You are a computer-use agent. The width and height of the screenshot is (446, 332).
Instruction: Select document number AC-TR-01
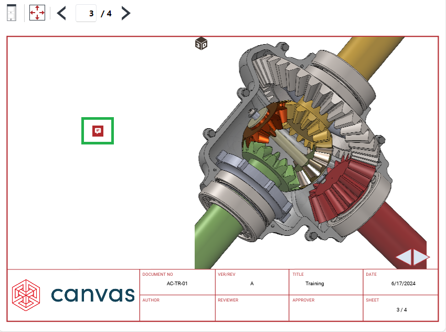click(x=177, y=284)
